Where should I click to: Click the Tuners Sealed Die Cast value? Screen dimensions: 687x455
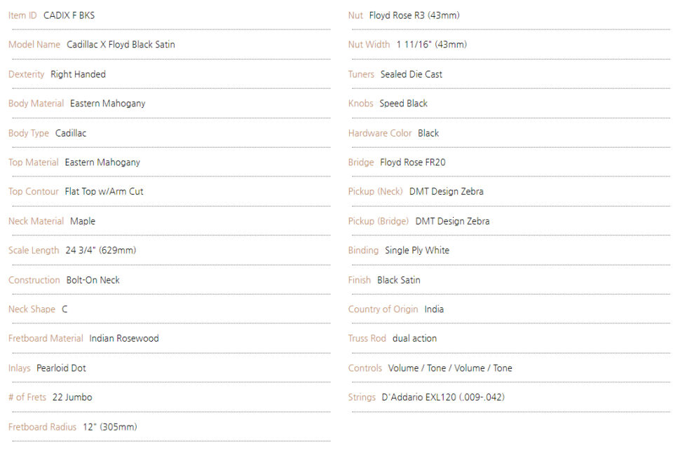click(x=411, y=74)
